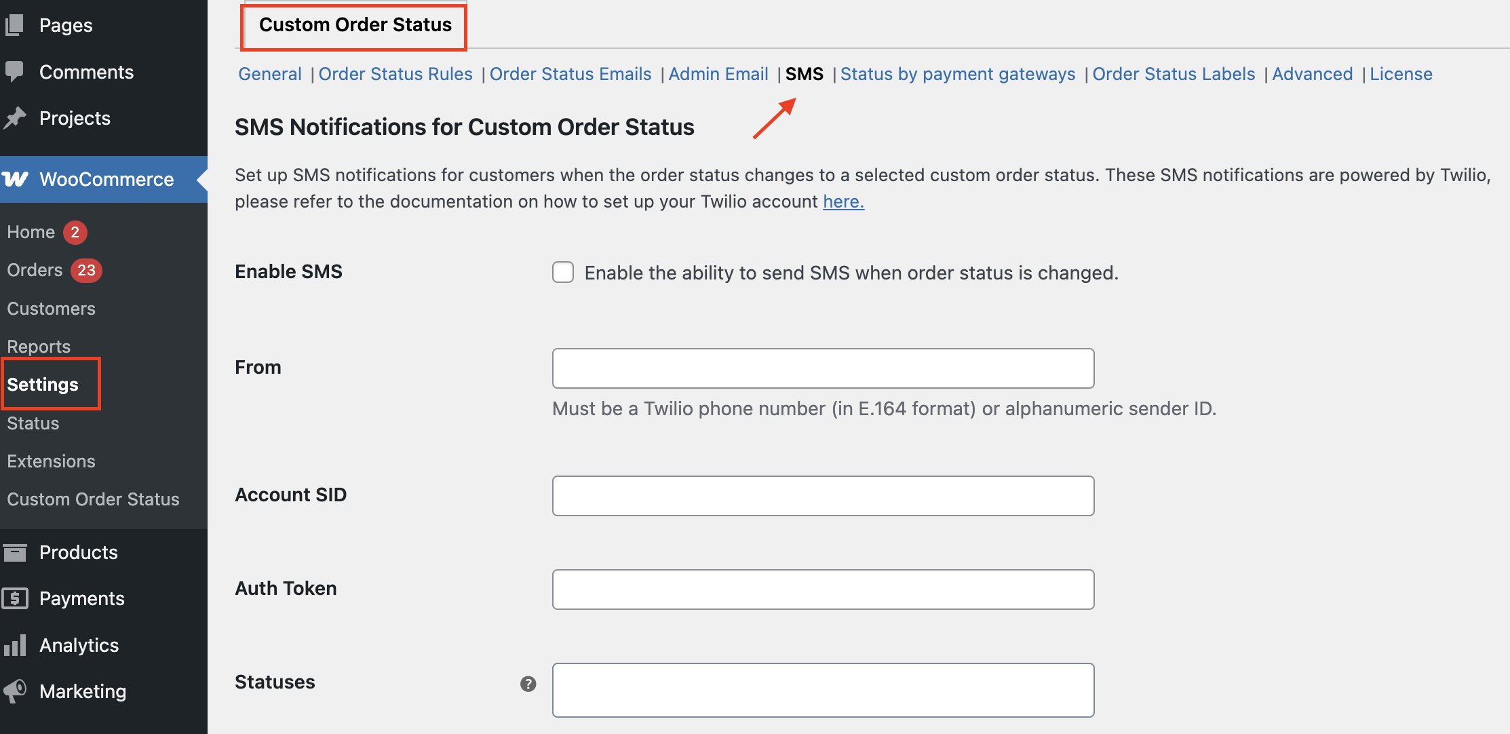Open the Order Status Rules section
The height and width of the screenshot is (734, 1510).
[x=395, y=74]
